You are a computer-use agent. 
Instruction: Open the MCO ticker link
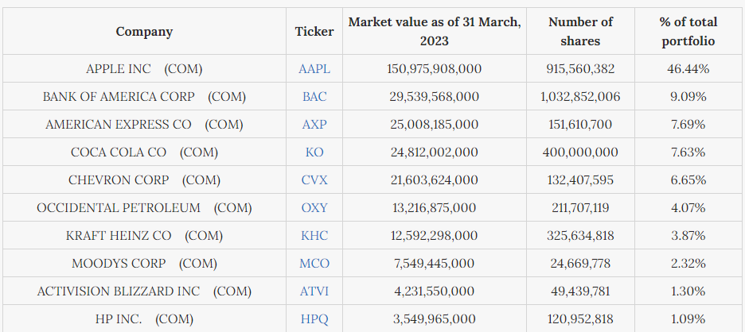click(314, 264)
